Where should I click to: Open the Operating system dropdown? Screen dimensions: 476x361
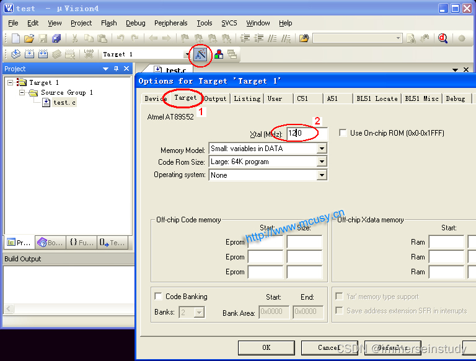[x=322, y=175]
